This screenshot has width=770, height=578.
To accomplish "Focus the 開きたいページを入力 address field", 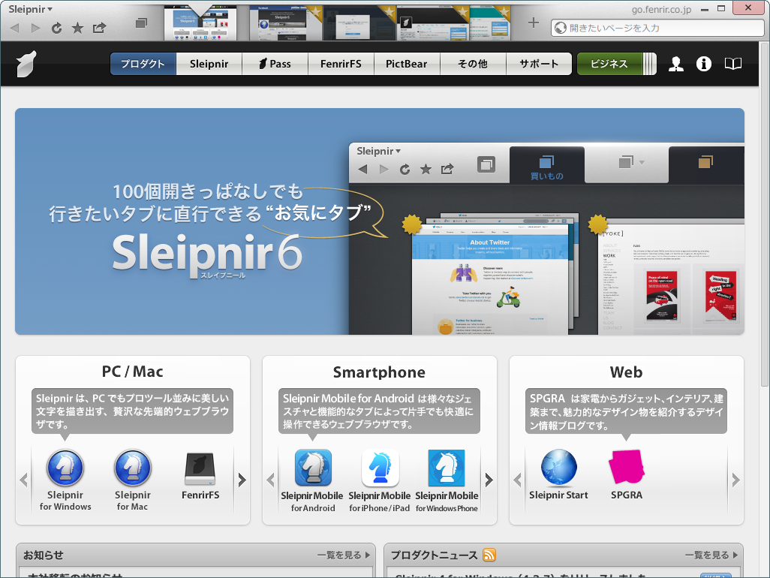I will point(657,28).
